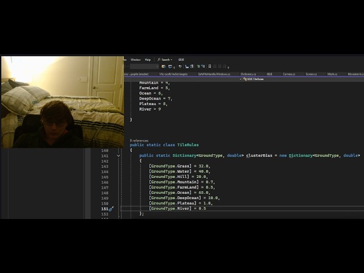Switch to the Microsoft.NuGet.targets tab
Viewport: 364px width, 273px height.
click(173, 74)
